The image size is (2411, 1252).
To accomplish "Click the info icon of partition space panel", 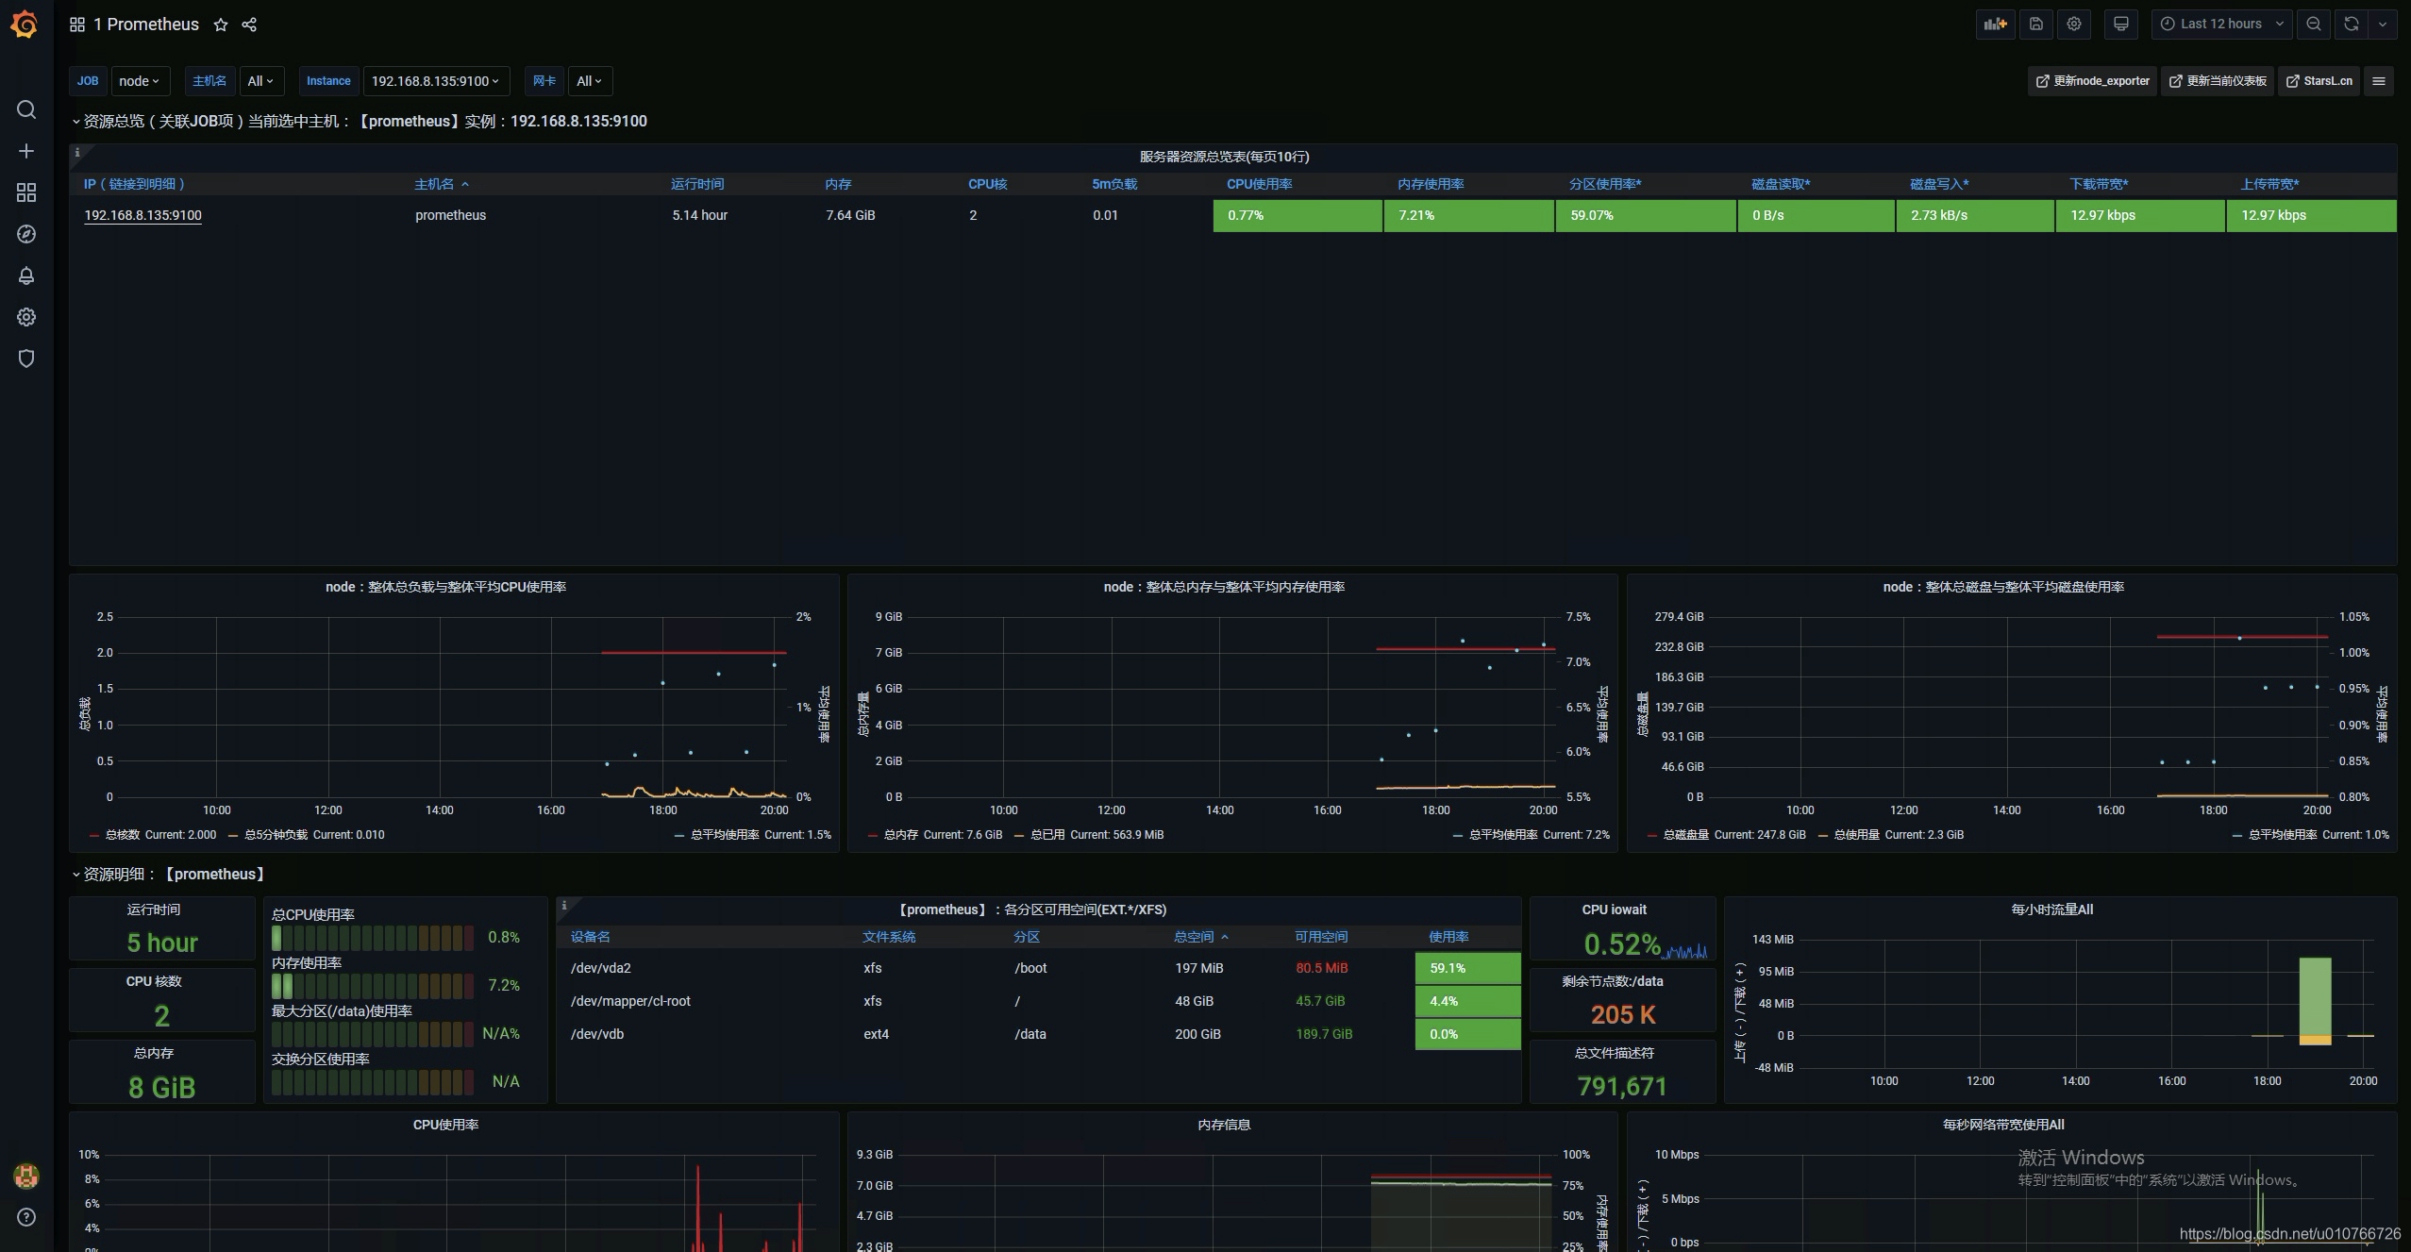I will [x=564, y=905].
